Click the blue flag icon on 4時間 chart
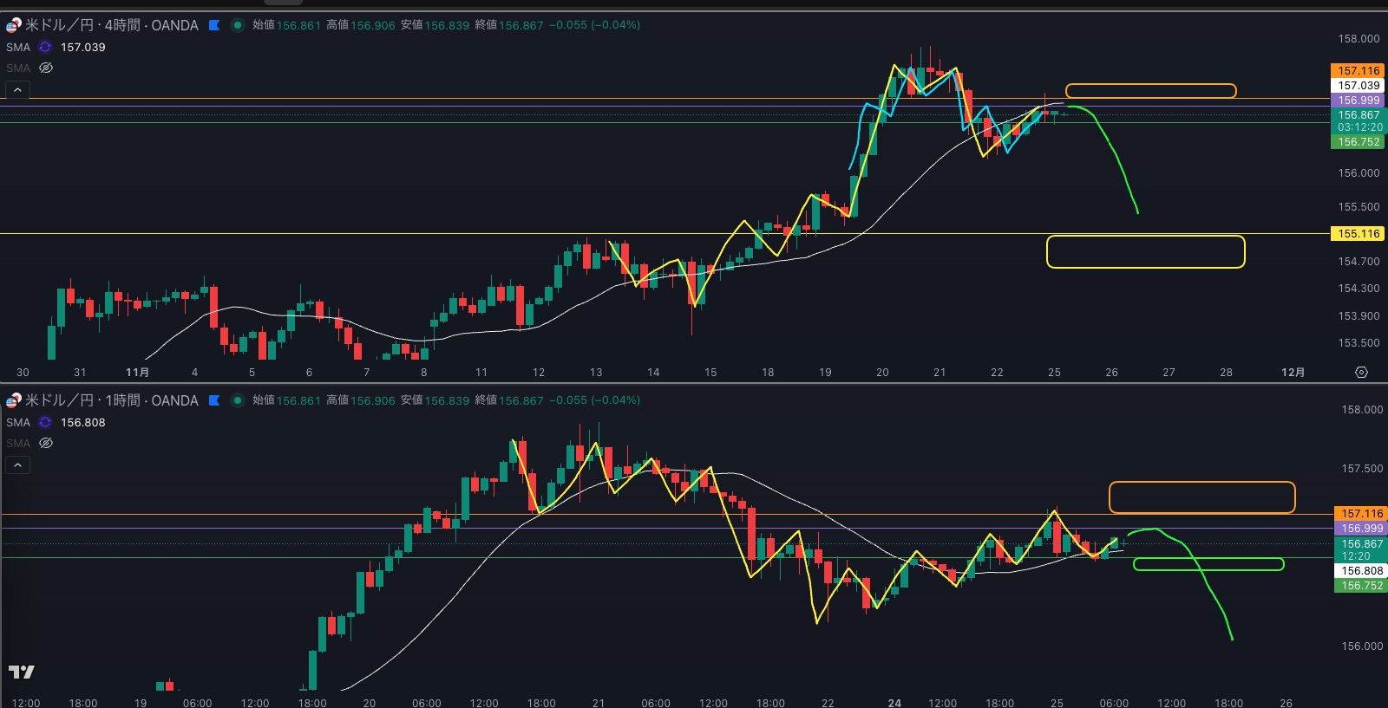The width and height of the screenshot is (1388, 708). click(x=214, y=25)
